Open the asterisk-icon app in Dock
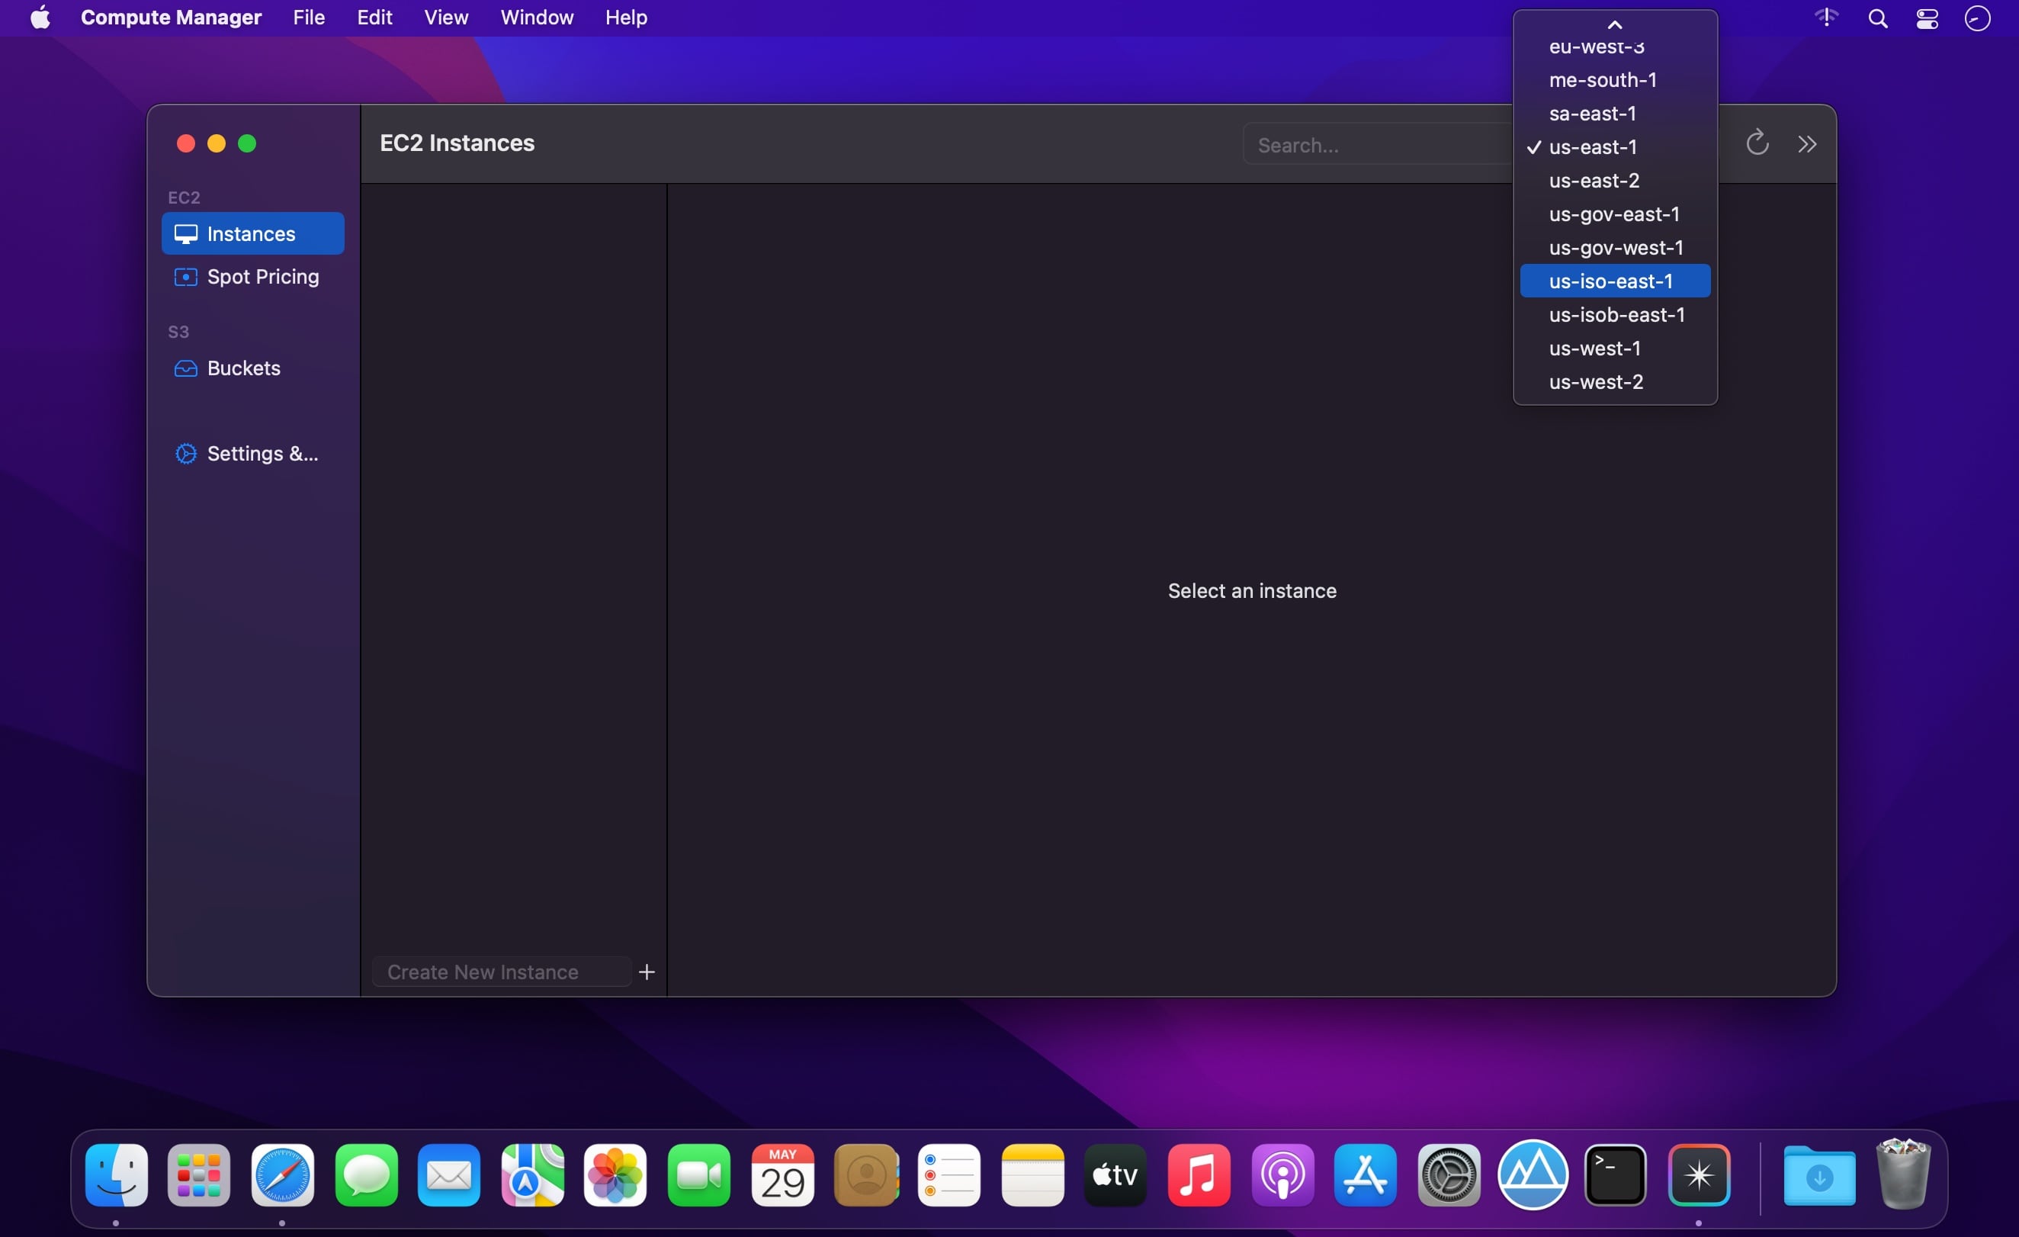Image resolution: width=2019 pixels, height=1237 pixels. point(1700,1175)
